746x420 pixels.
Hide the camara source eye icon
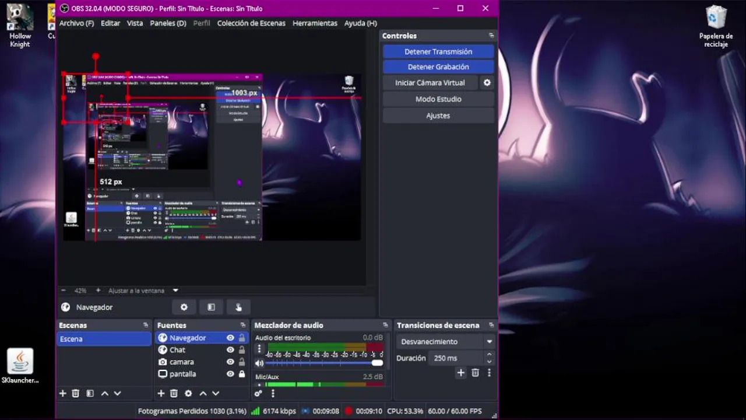[230, 362]
